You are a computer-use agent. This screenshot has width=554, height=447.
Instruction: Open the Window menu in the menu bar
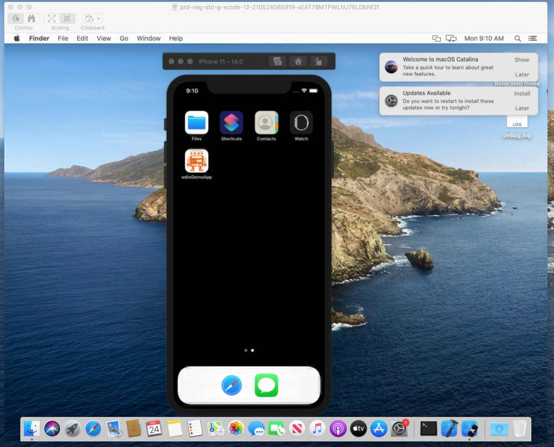pyautogui.click(x=148, y=39)
